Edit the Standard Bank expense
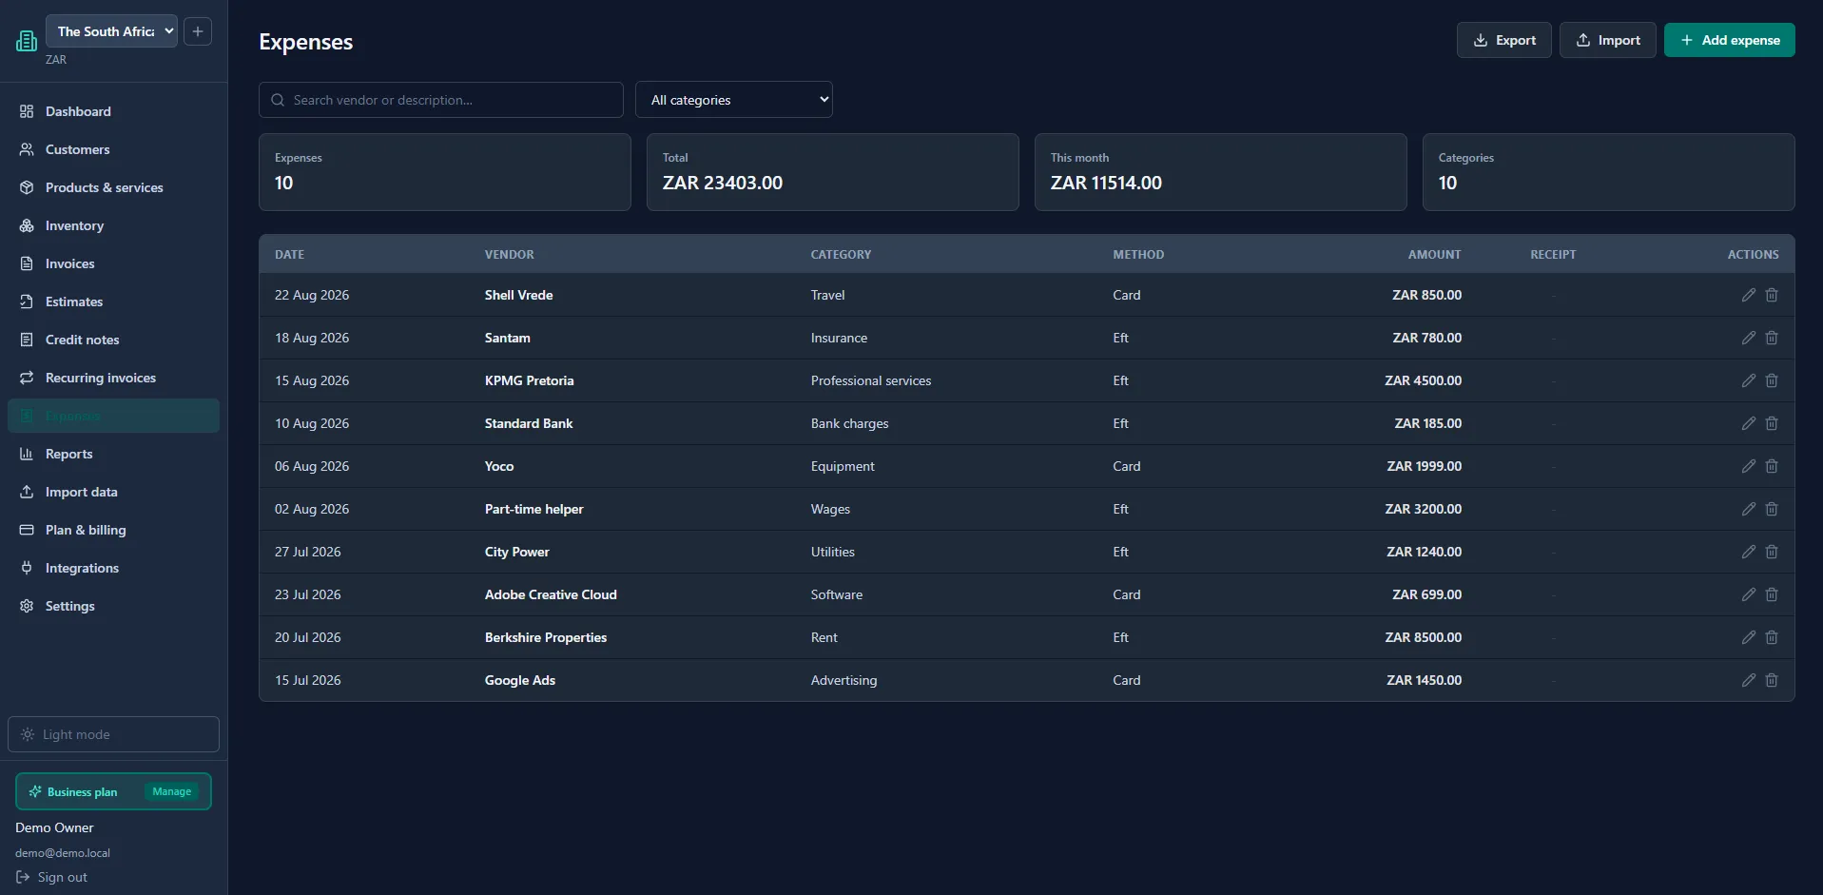The height and width of the screenshot is (895, 1823). 1748,423
